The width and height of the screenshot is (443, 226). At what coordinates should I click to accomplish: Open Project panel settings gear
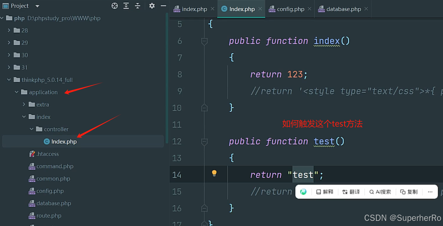152,5
